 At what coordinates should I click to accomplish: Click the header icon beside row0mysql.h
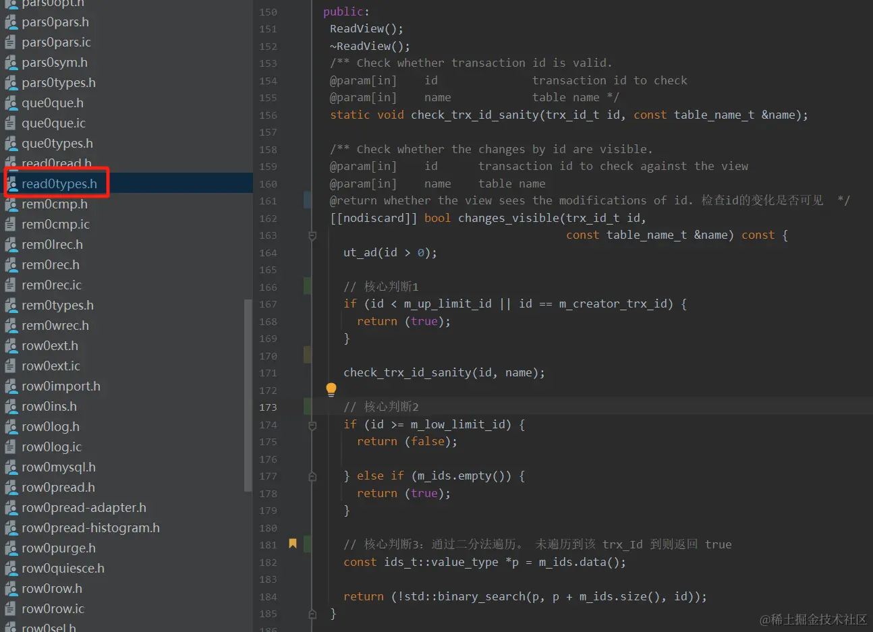click(11, 467)
